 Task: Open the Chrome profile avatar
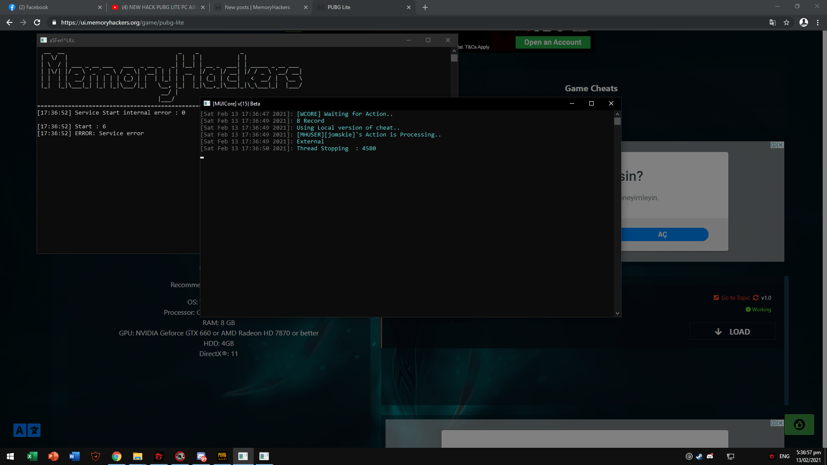tap(804, 22)
